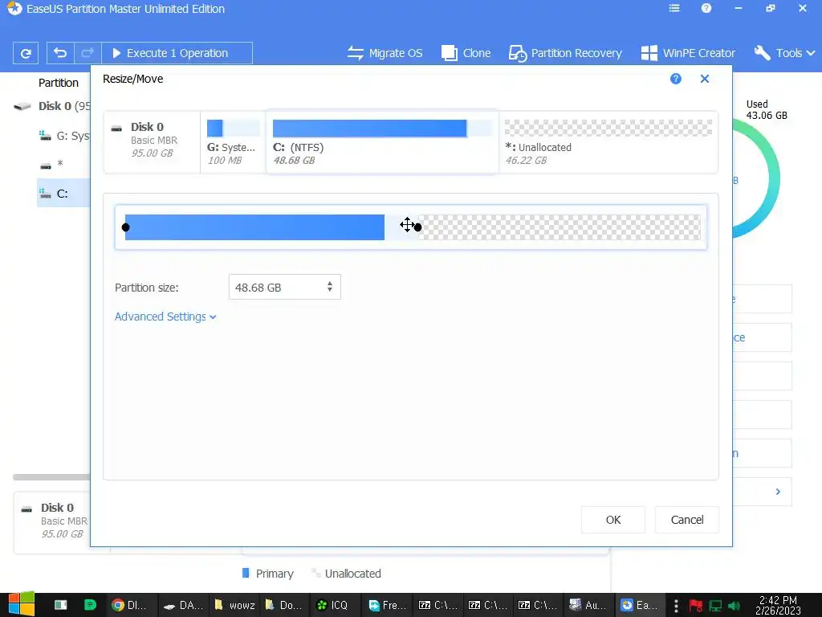Click the Partition size input field

click(x=285, y=287)
